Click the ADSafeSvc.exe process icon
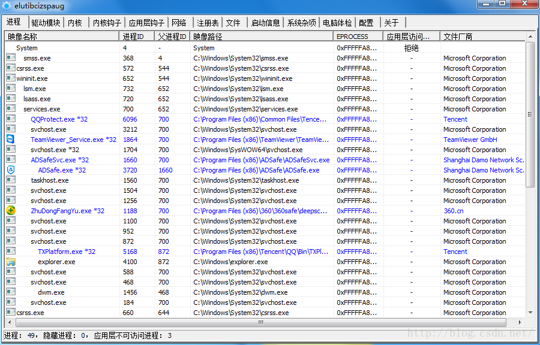 click(x=11, y=159)
